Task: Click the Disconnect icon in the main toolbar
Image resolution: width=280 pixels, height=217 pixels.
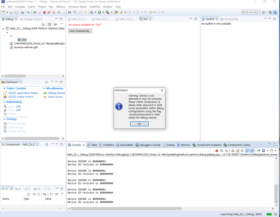Action: click(49, 12)
